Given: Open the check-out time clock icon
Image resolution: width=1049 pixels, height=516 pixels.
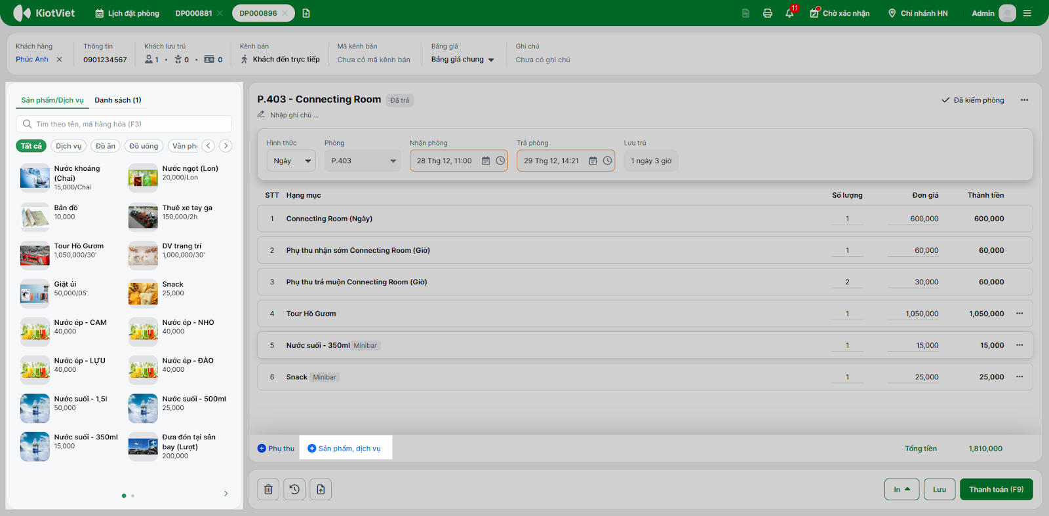Looking at the screenshot, I should pos(607,161).
